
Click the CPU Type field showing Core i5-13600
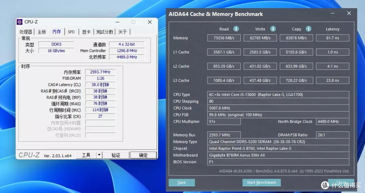pyautogui.click(x=278, y=94)
